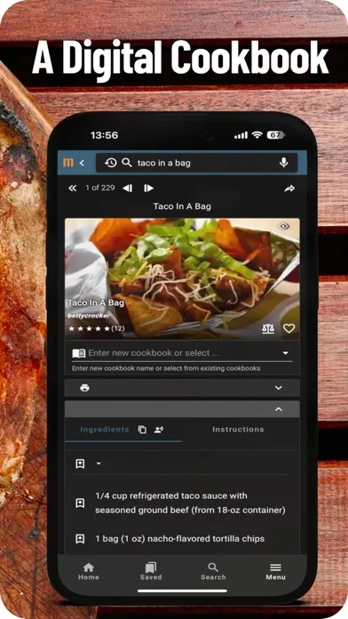
Task: Click the Enter new cookbook field
Action: [182, 353]
